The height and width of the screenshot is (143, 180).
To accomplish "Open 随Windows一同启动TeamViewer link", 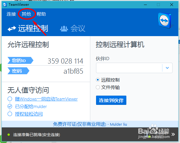I will click(46, 99).
